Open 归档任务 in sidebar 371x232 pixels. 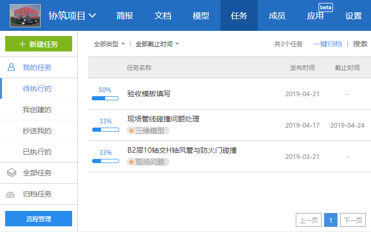coord(39,194)
